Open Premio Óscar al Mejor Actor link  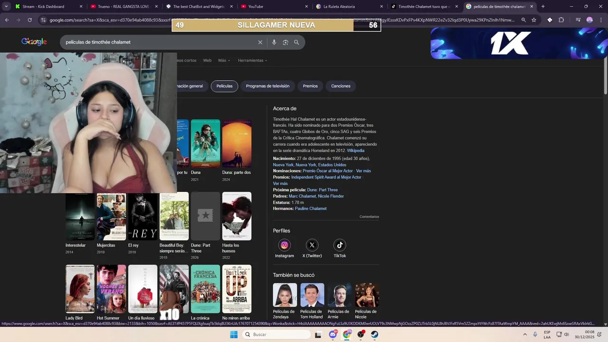point(328,171)
